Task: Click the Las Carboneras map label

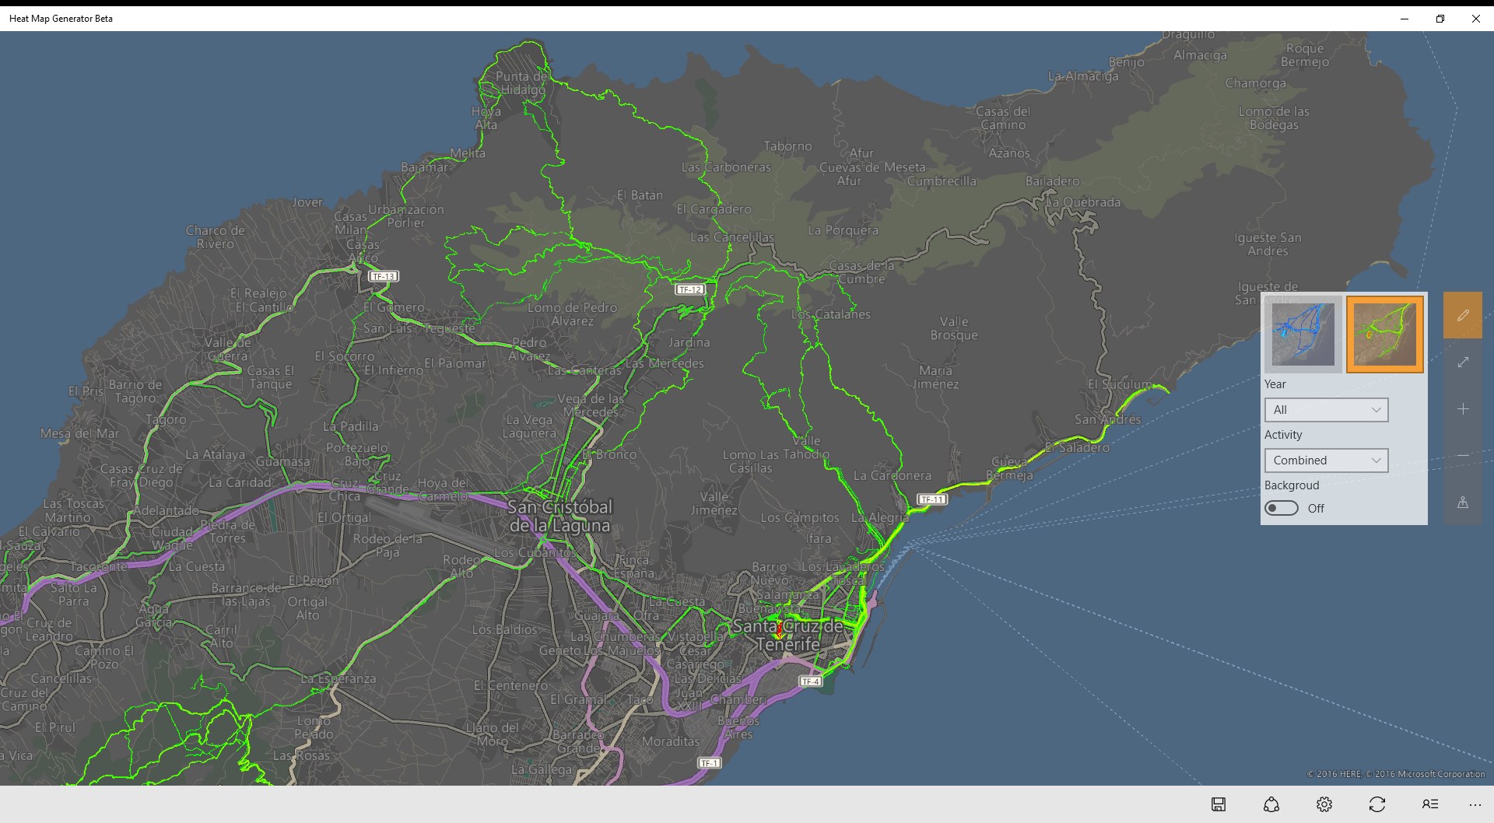Action: tap(726, 167)
